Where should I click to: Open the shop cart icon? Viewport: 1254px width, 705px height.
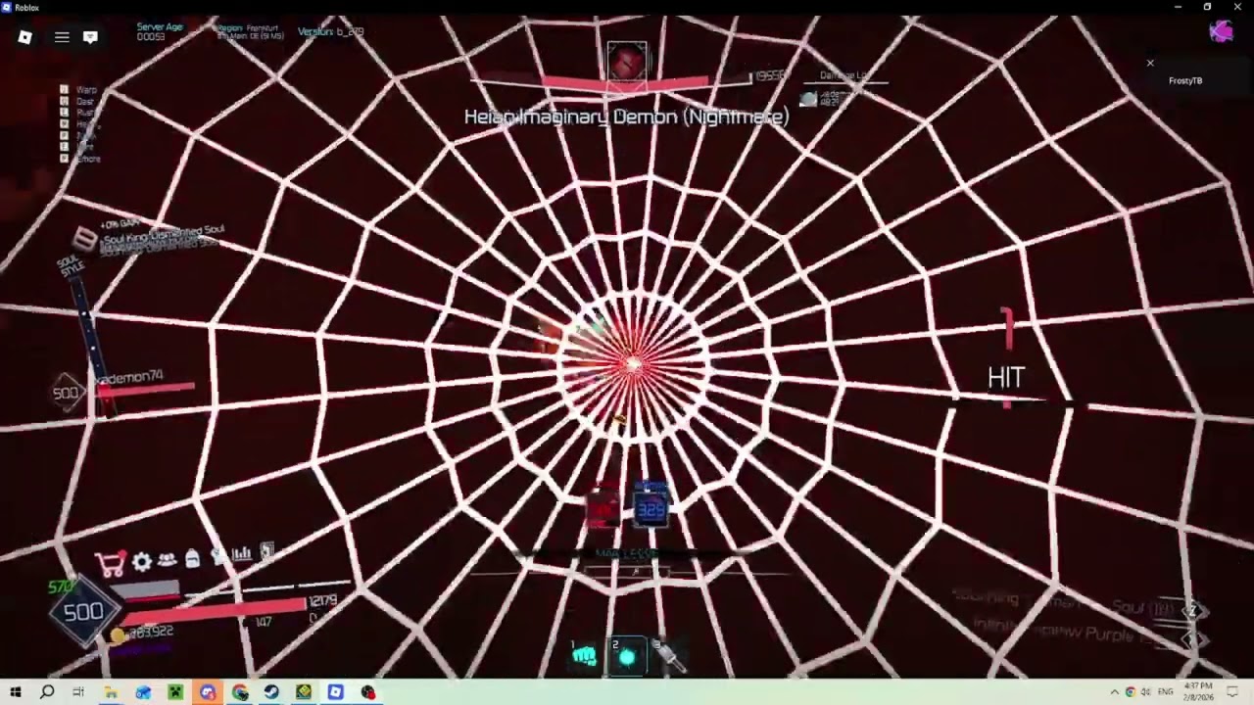110,562
